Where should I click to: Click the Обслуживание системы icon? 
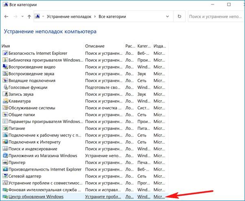pyautogui.click(x=5, y=108)
